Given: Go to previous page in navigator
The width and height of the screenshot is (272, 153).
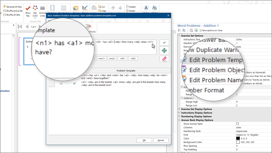Looking at the screenshot, I should (27, 27).
